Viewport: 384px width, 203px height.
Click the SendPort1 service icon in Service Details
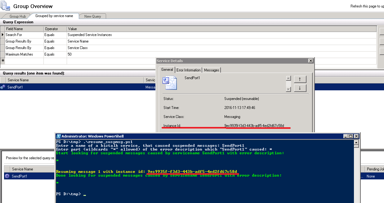tap(170, 83)
